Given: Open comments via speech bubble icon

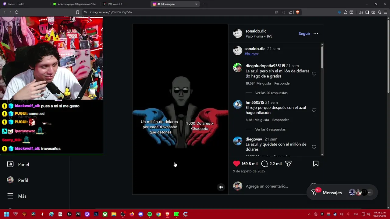Looking at the screenshot, I should pyautogui.click(x=264, y=164).
